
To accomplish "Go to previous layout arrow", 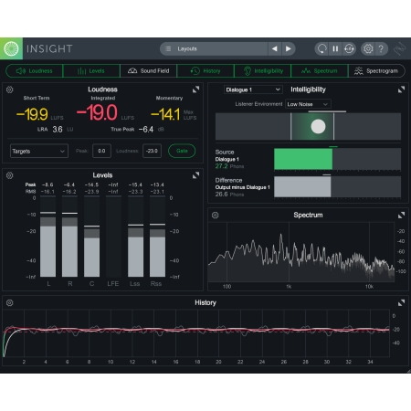I will point(275,48).
